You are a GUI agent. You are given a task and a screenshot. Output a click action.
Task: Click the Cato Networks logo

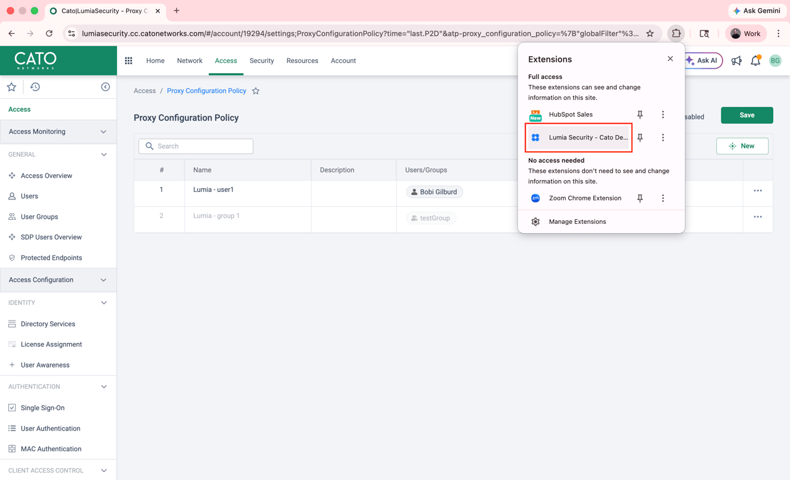[36, 61]
